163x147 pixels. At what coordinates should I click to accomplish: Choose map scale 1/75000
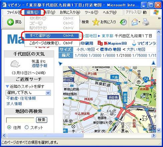point(140,55)
